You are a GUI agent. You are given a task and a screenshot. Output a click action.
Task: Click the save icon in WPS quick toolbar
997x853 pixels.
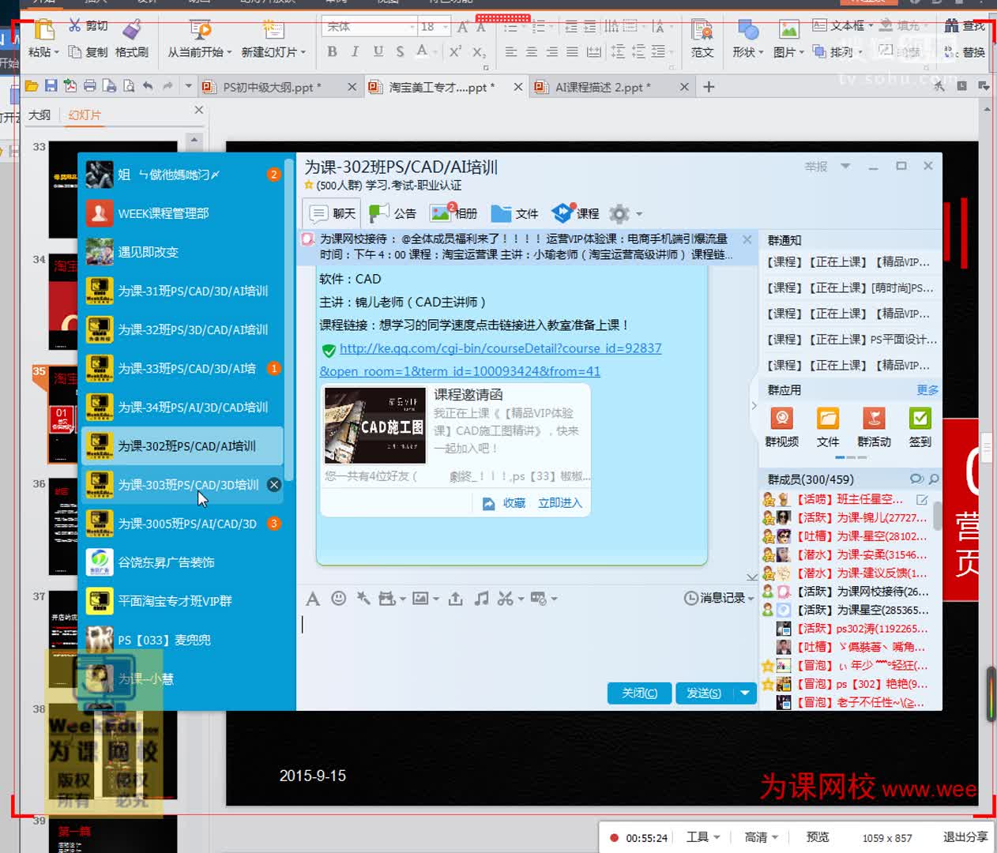coord(51,86)
